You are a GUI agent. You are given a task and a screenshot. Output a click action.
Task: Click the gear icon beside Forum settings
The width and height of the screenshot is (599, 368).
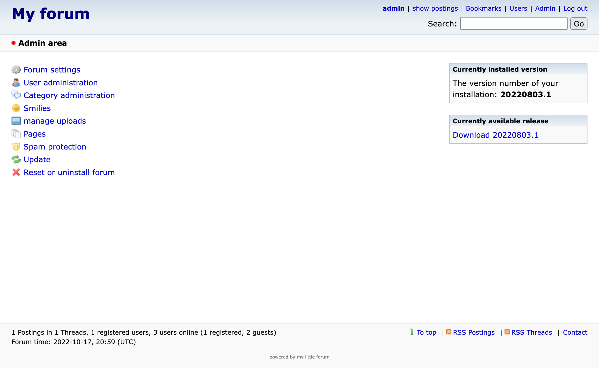click(16, 70)
